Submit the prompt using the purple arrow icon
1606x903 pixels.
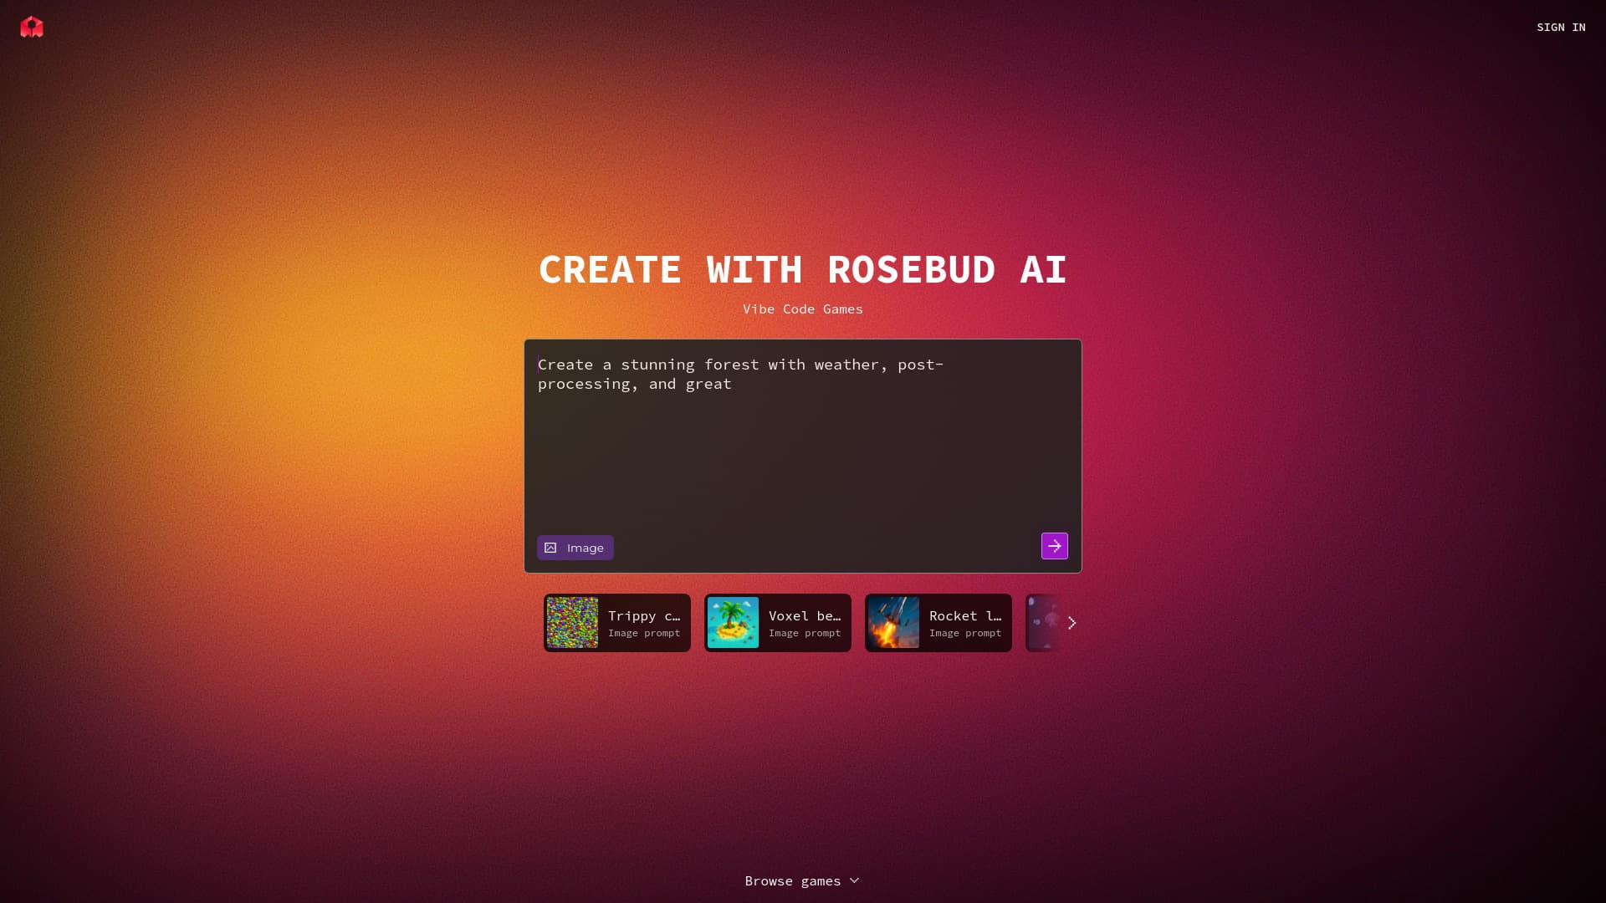tap(1055, 546)
